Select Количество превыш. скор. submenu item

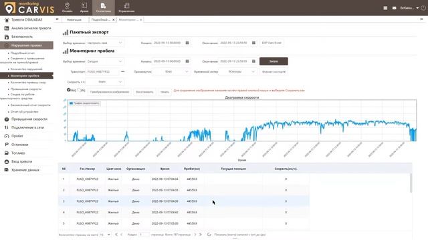[28, 83]
